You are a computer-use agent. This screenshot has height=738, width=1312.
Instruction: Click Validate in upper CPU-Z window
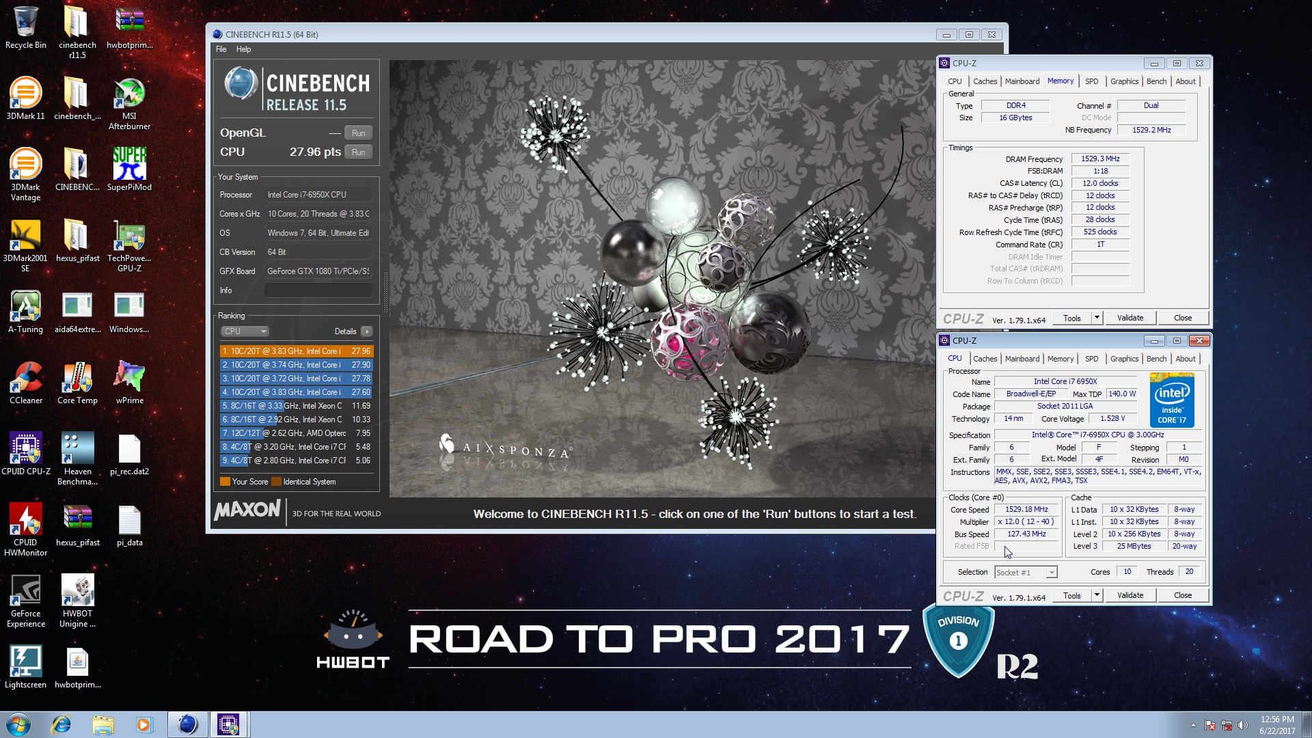[x=1130, y=318]
